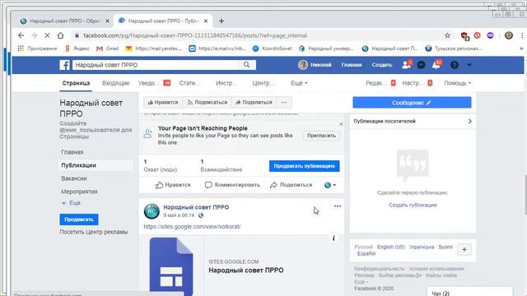
Task: Open KoordinSovet bookmark
Action: [273, 49]
